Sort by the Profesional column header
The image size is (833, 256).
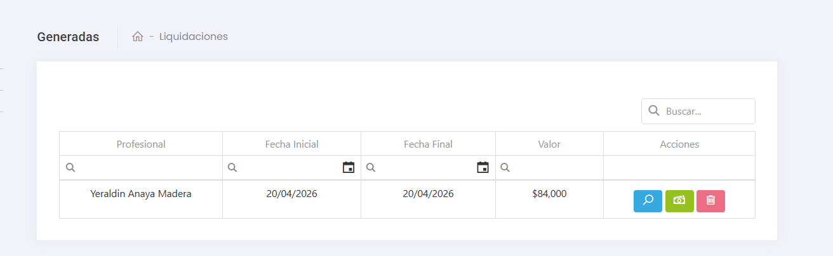point(141,144)
